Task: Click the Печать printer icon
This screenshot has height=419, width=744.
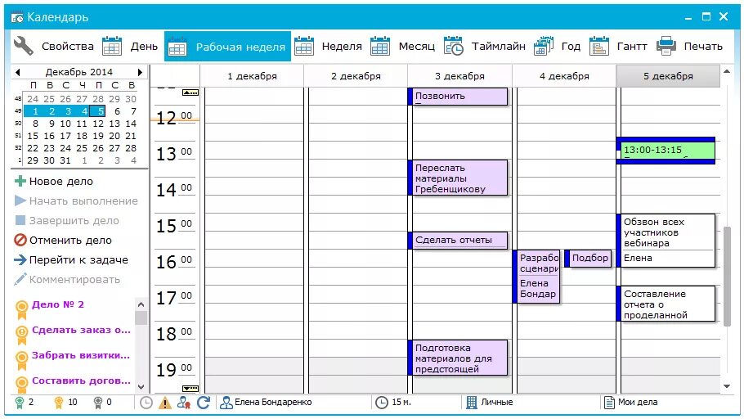Action: [x=666, y=46]
